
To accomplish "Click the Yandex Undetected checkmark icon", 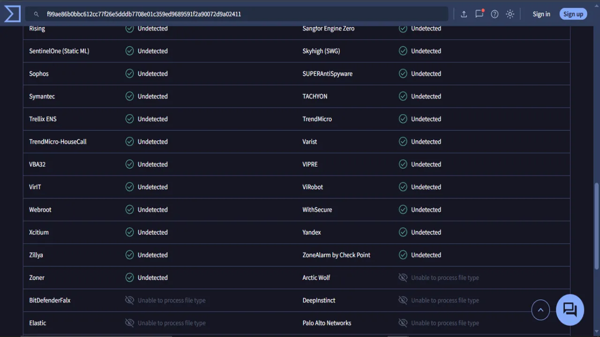I will pos(403,232).
